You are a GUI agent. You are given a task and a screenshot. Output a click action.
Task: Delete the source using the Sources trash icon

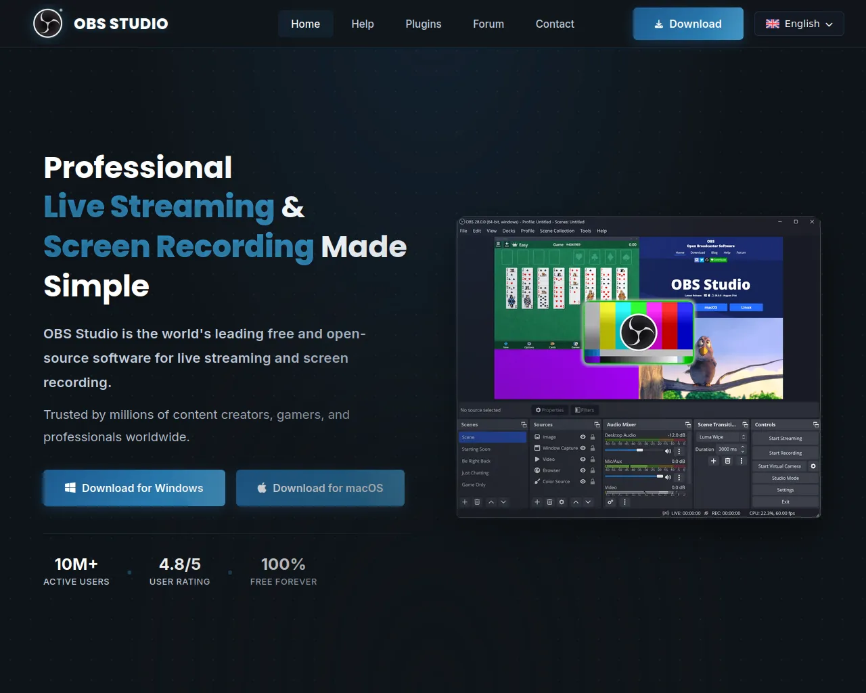[x=549, y=502]
